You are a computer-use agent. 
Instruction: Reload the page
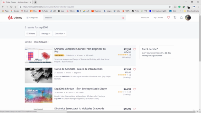pyautogui.click(x=11, y=7)
